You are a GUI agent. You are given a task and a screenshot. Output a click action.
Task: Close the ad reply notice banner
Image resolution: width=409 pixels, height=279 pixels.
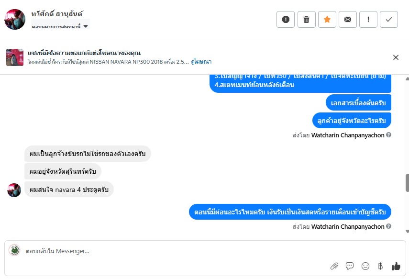pos(396,57)
